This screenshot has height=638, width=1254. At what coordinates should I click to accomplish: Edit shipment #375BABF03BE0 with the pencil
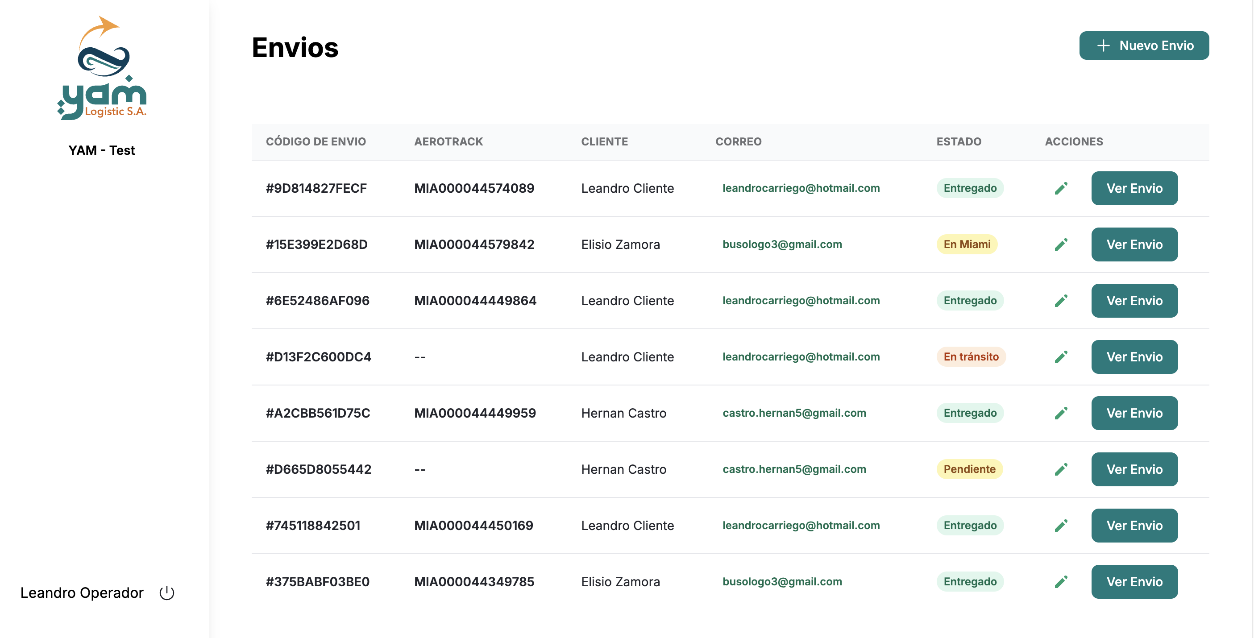1061,581
